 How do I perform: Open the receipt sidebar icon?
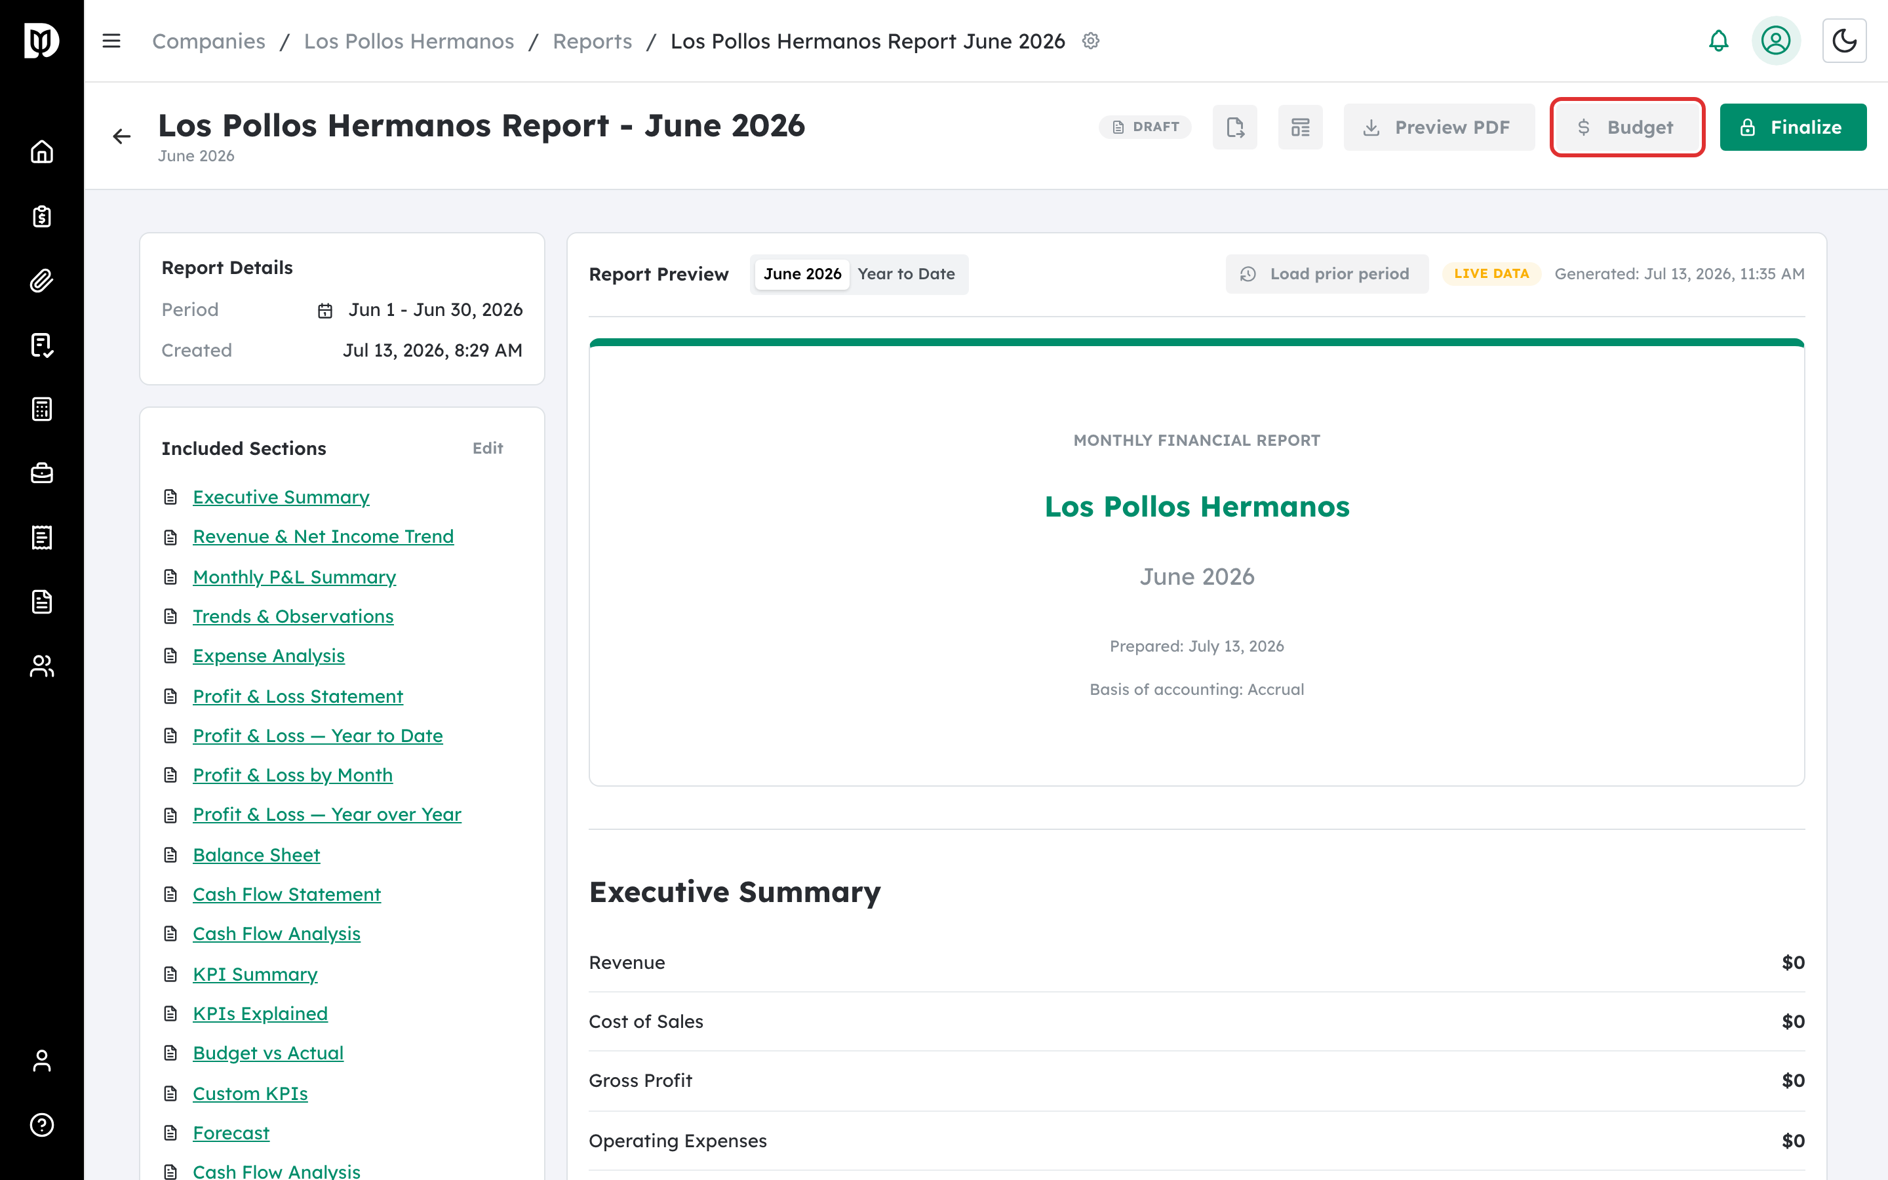(x=41, y=538)
